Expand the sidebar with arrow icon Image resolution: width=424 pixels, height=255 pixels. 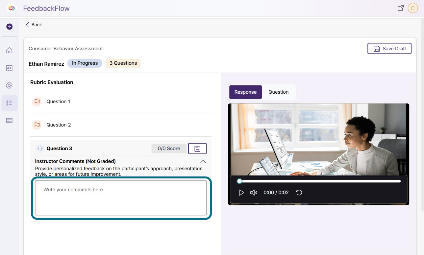10,27
